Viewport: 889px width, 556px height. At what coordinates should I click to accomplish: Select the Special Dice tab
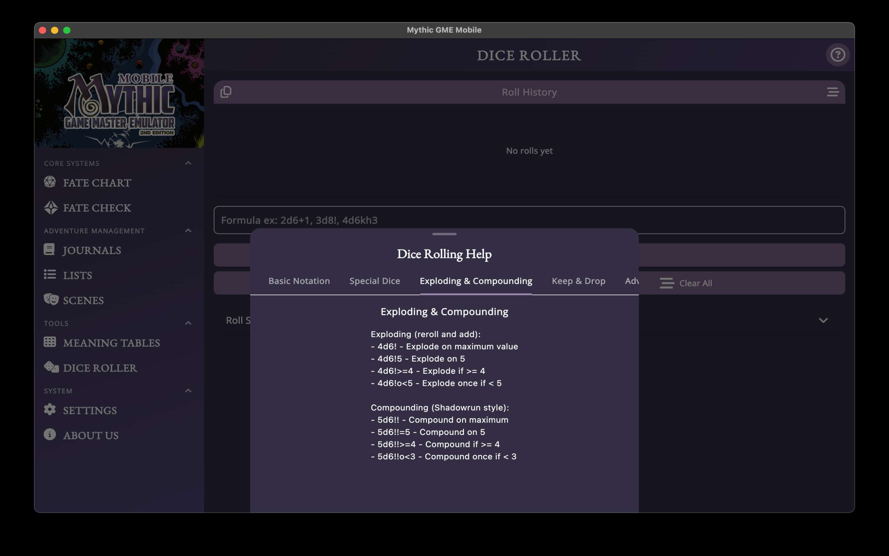tap(374, 281)
